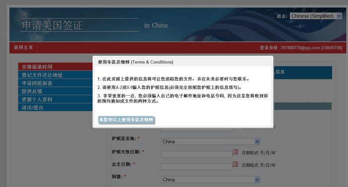This screenshot has height=187, width=348.
Task: Click 退出/登出 to log out
Action: pyautogui.click(x=55, y=108)
